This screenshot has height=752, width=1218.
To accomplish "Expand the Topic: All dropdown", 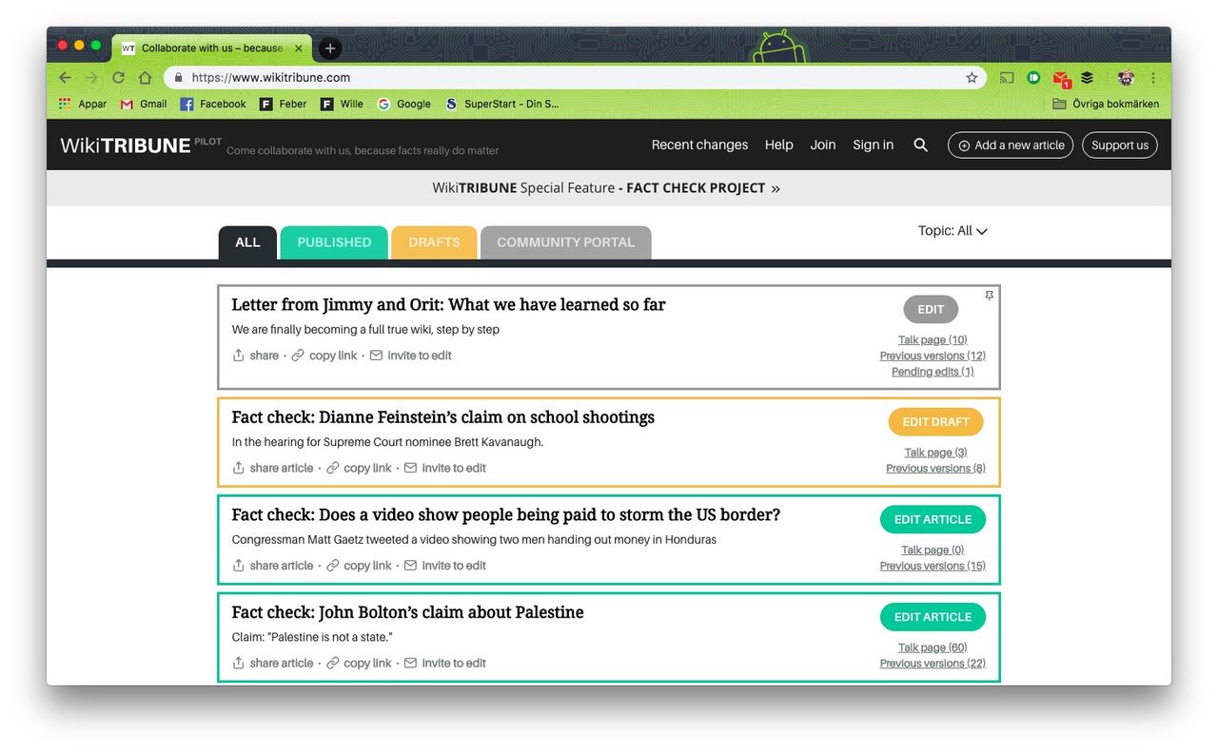I will 953,231.
